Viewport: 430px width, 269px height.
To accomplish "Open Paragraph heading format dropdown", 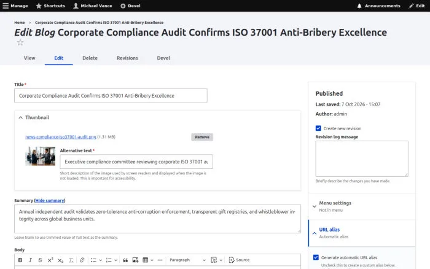I will 187,260.
